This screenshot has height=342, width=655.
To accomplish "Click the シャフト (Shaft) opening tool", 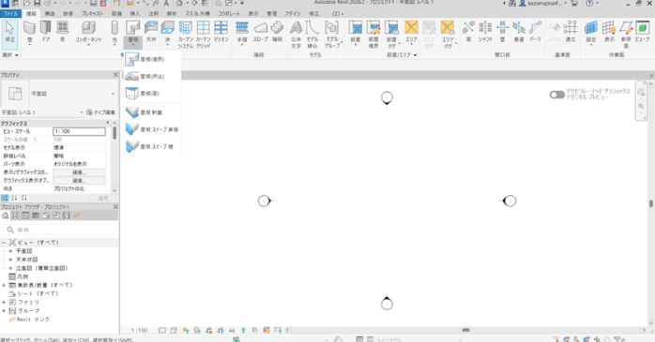I will (x=485, y=32).
